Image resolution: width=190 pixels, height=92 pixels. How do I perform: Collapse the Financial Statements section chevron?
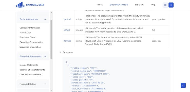[45, 56]
